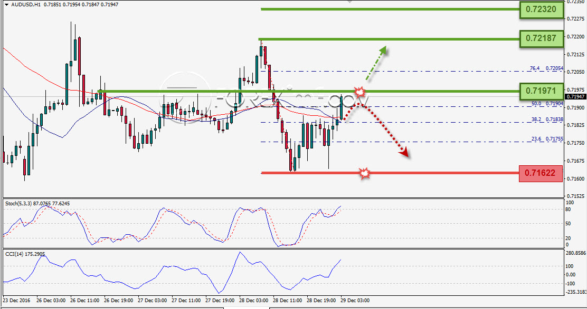Click the 26 Dec 19:00 time label
Image resolution: width=587 pixels, height=309 pixels.
click(x=118, y=301)
